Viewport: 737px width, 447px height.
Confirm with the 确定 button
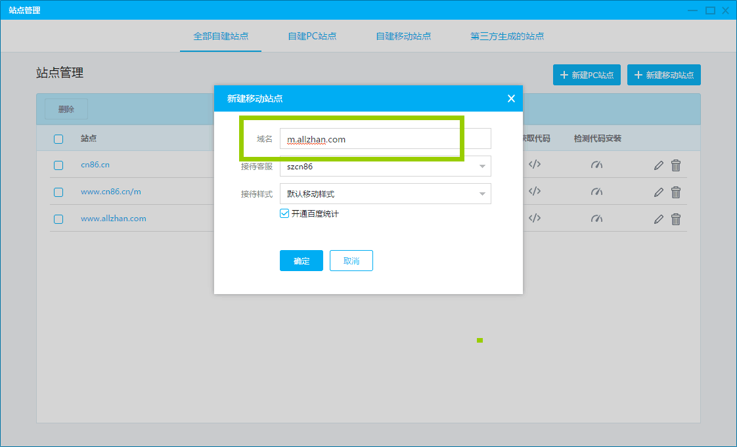point(301,261)
